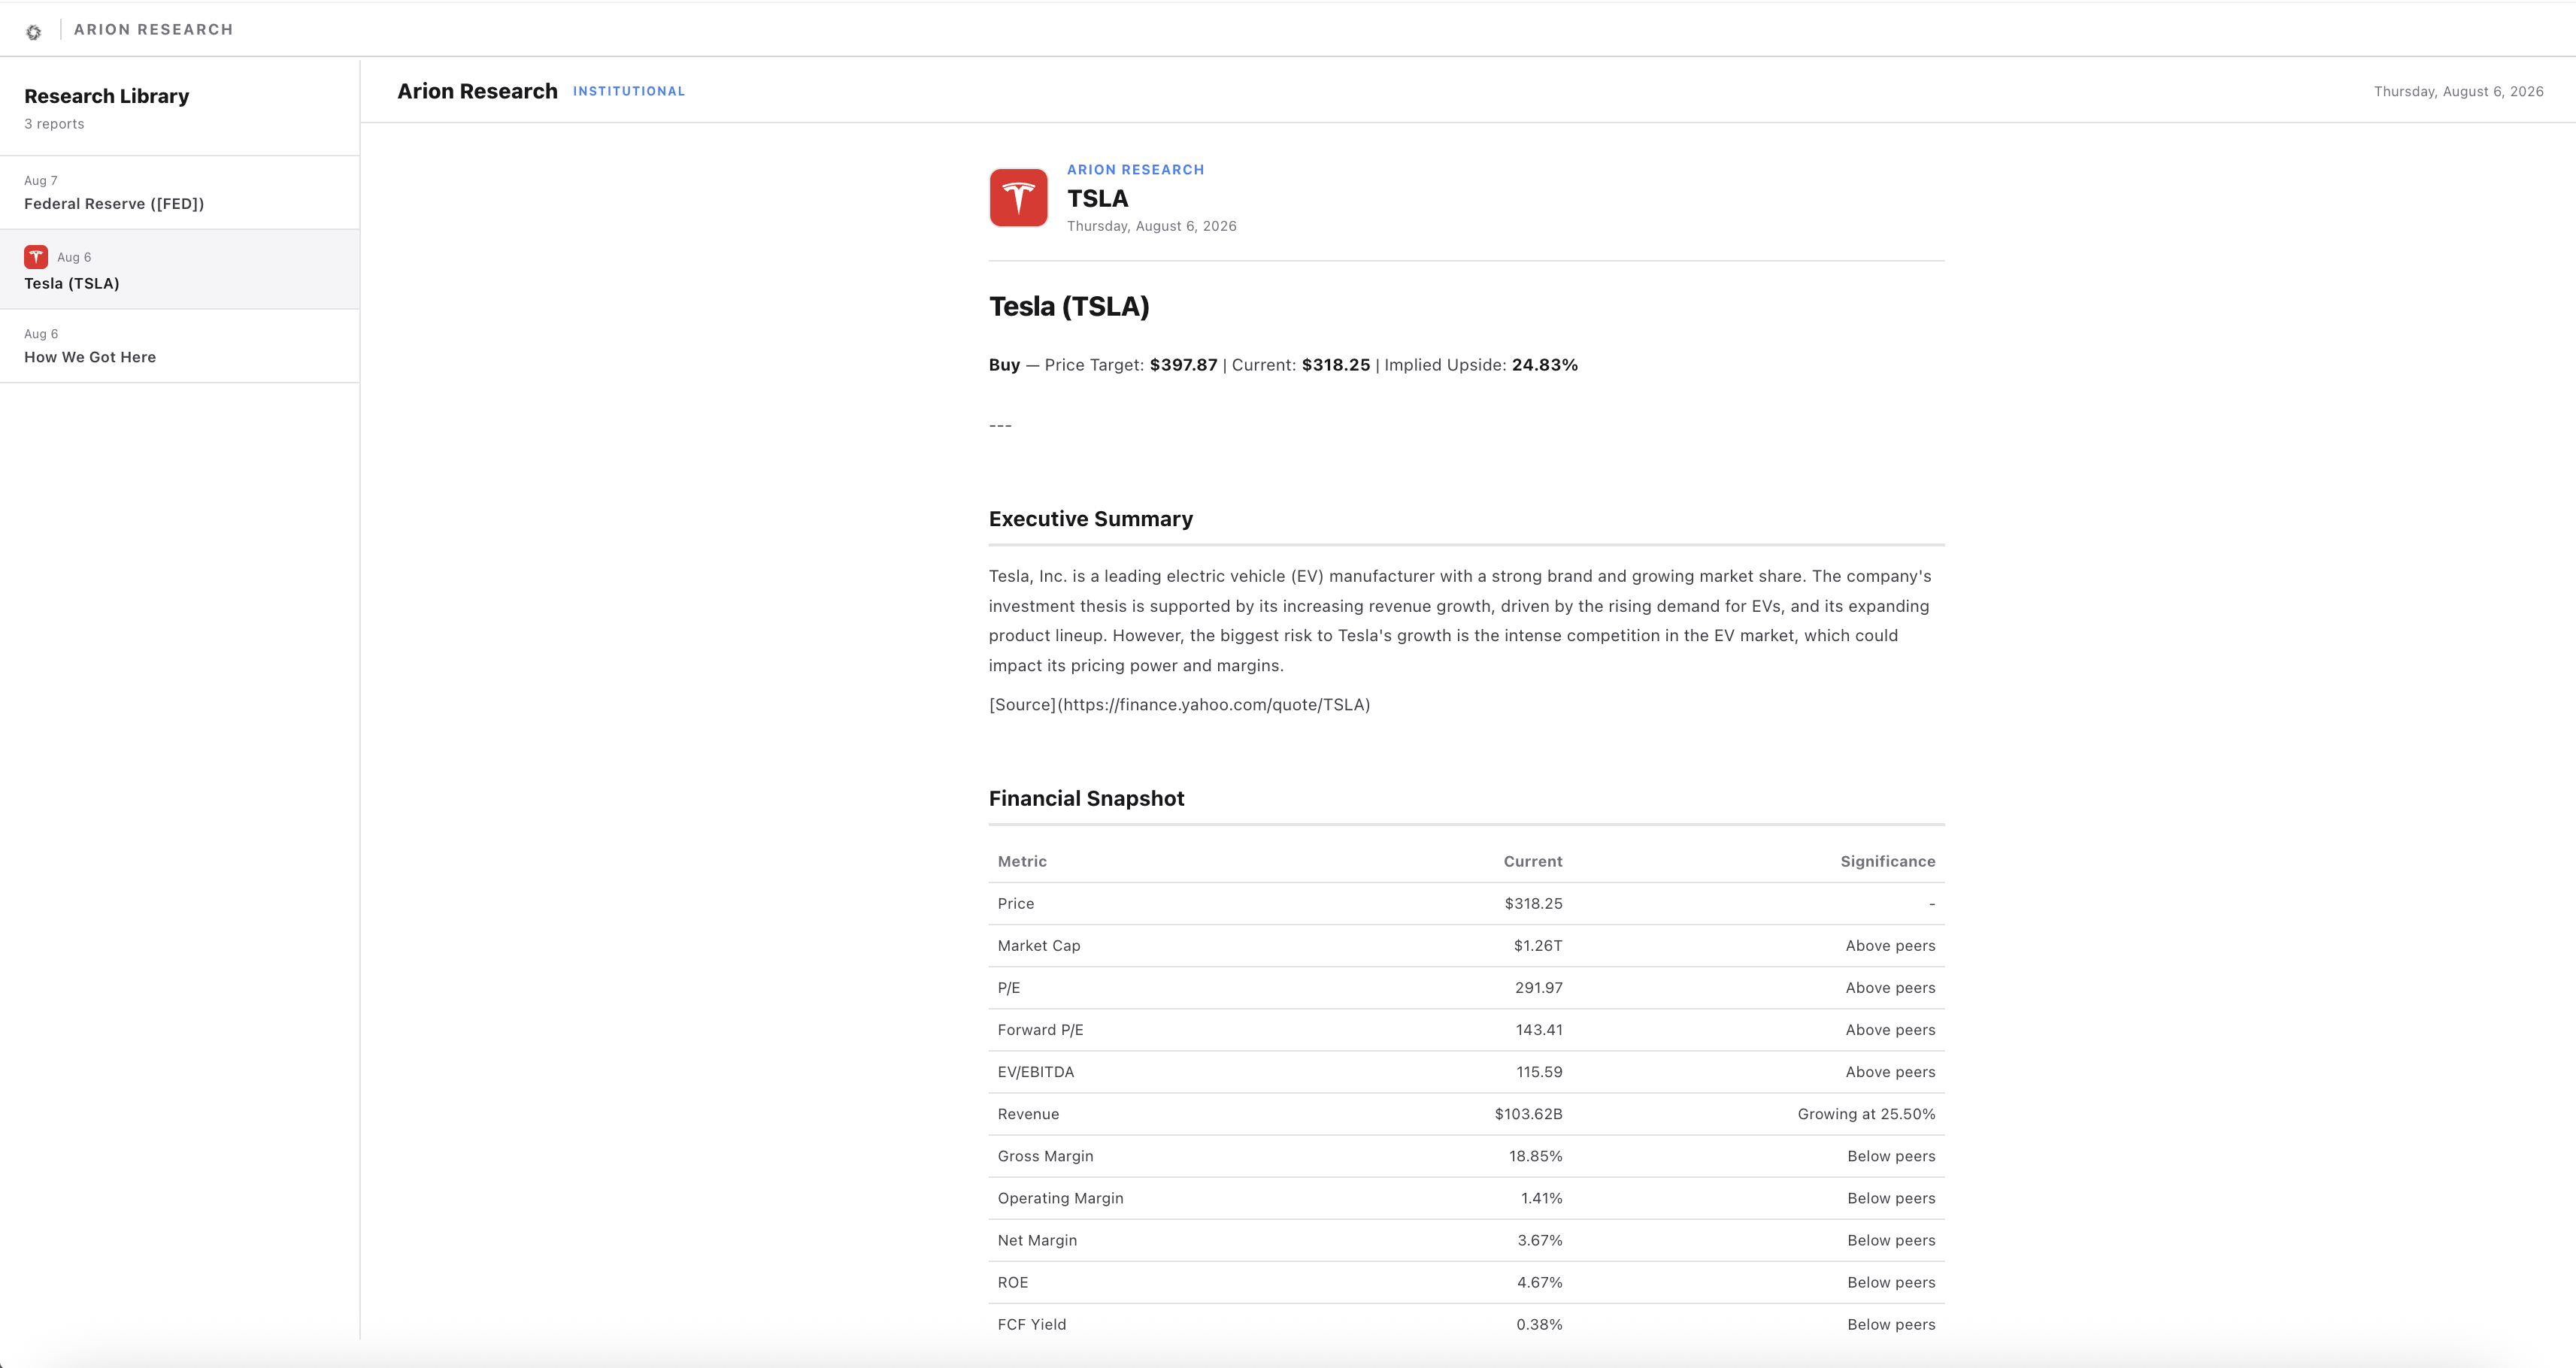2576x1368 pixels.
Task: Click the Research Library heading
Action: (x=107, y=96)
